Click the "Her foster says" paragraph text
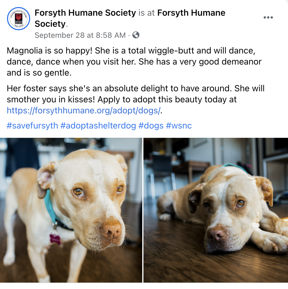This screenshot has width=288, height=289. click(136, 99)
